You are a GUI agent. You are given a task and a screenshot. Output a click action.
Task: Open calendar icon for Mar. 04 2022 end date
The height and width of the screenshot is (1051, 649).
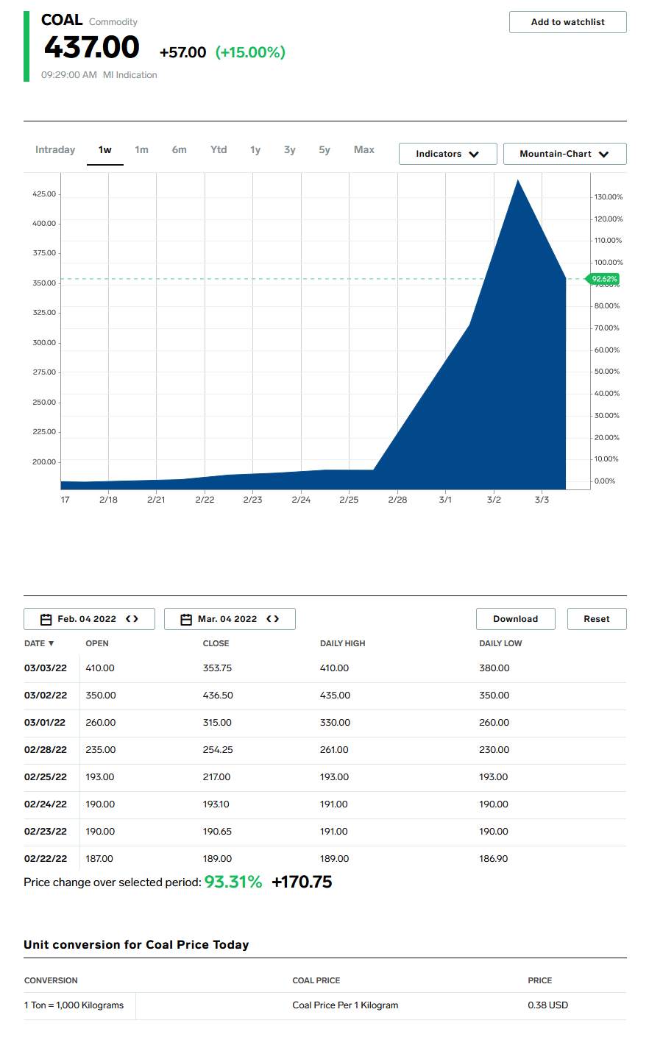(186, 620)
